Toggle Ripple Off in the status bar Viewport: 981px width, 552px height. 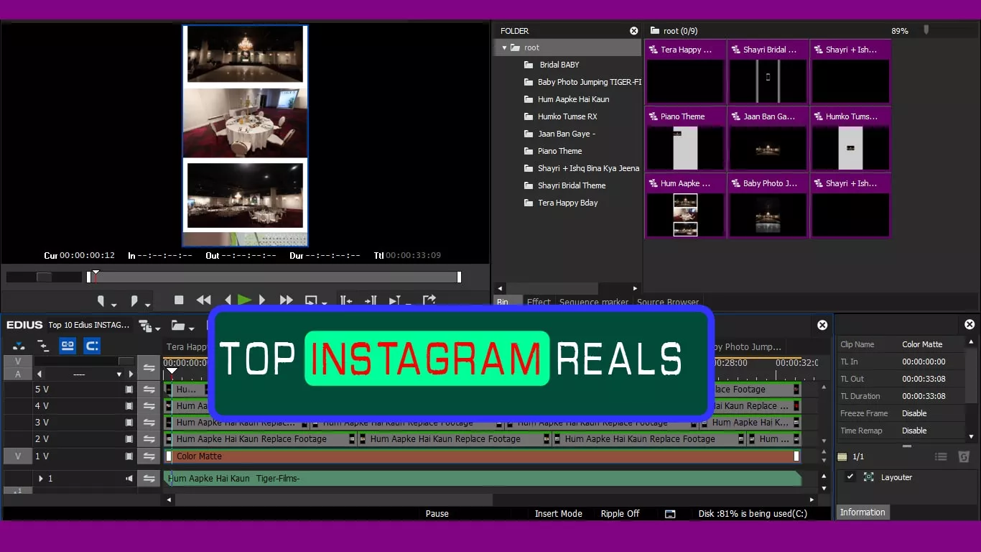point(620,514)
